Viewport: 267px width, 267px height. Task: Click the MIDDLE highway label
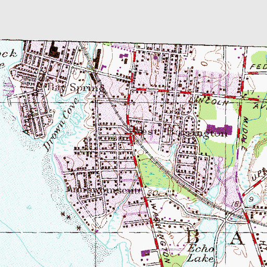click(244, 134)
